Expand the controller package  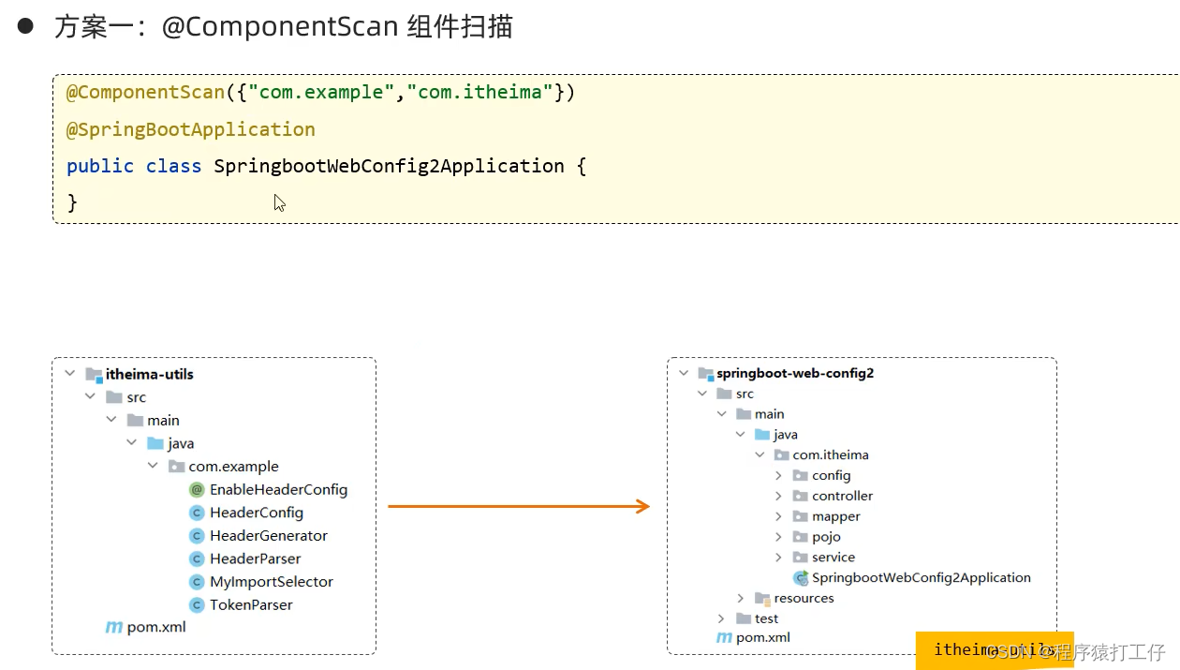pos(778,496)
